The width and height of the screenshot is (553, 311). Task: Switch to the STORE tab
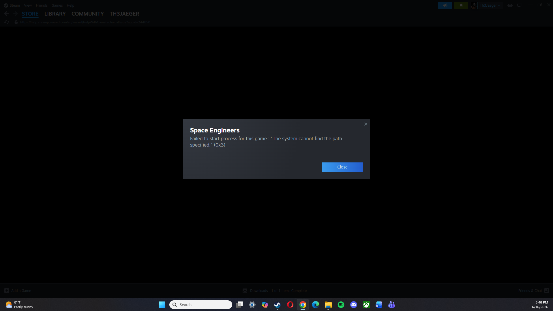tap(30, 14)
